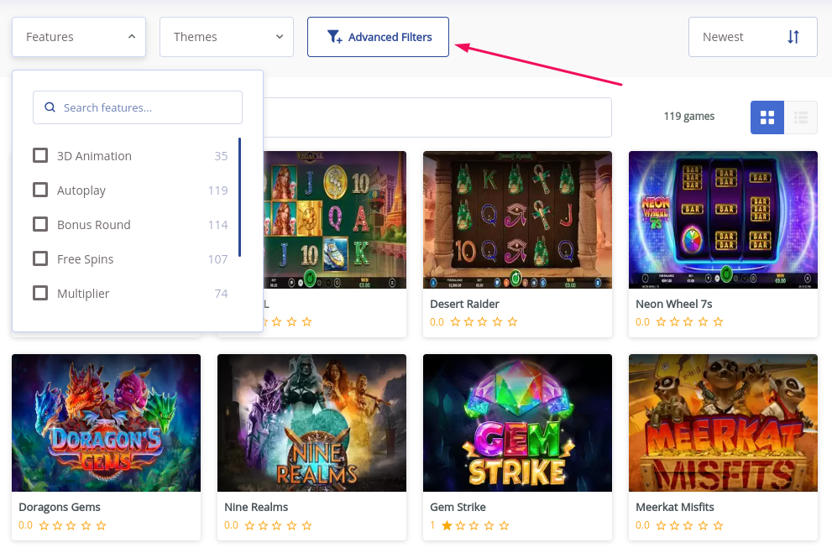Give Gem Strike a five-star rating

(505, 525)
